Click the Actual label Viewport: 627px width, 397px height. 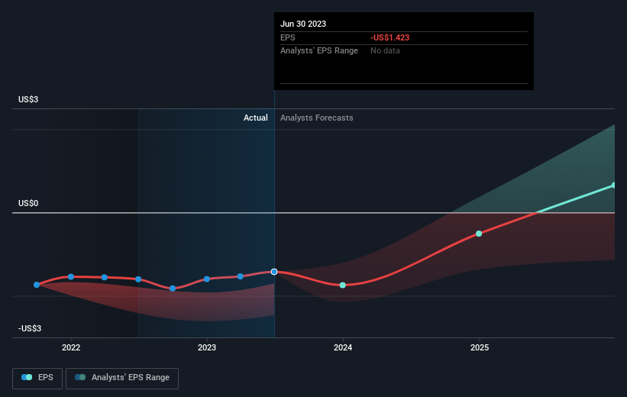pyautogui.click(x=256, y=118)
